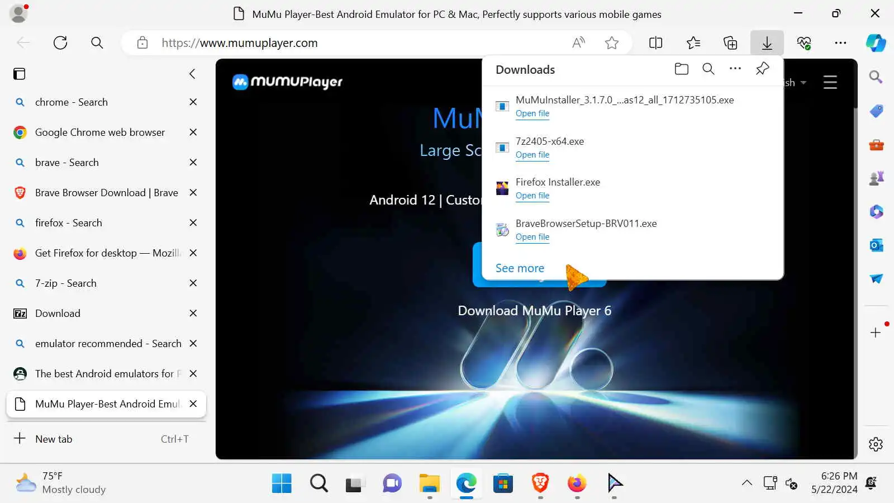Pin the Downloads panel
Screen dimensions: 894x503
(x=762, y=69)
